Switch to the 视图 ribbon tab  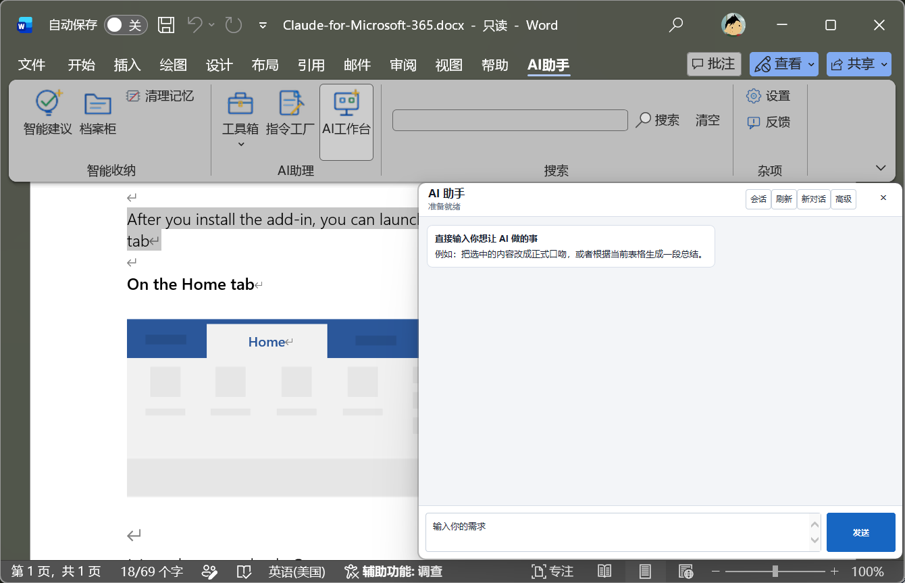click(449, 65)
